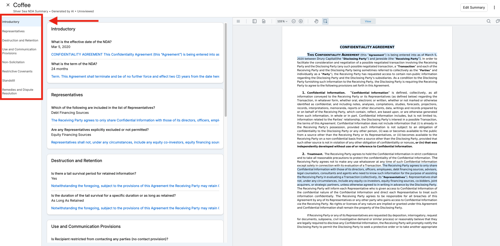500x246 pixels.
Task: Zoom out using the minus icon
Action: pos(294,21)
